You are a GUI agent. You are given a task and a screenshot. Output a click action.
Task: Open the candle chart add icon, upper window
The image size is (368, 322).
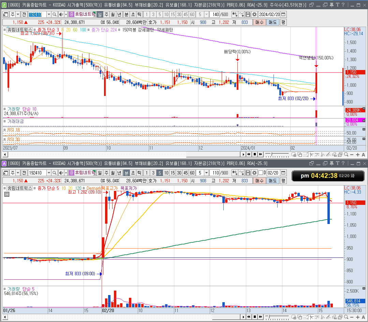click(234, 15)
